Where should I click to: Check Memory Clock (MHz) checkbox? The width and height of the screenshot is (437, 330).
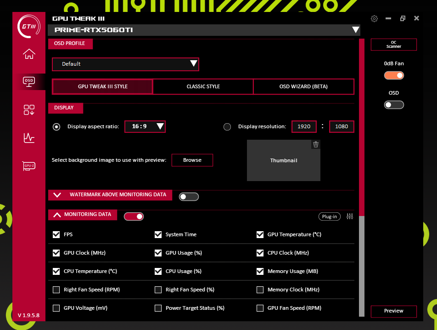pyautogui.click(x=260, y=290)
